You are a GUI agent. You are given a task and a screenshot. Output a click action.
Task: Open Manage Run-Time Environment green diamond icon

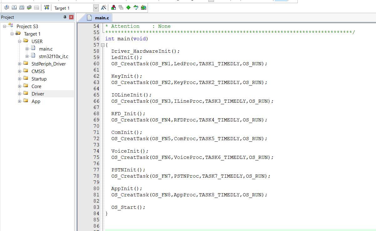click(x=128, y=7)
